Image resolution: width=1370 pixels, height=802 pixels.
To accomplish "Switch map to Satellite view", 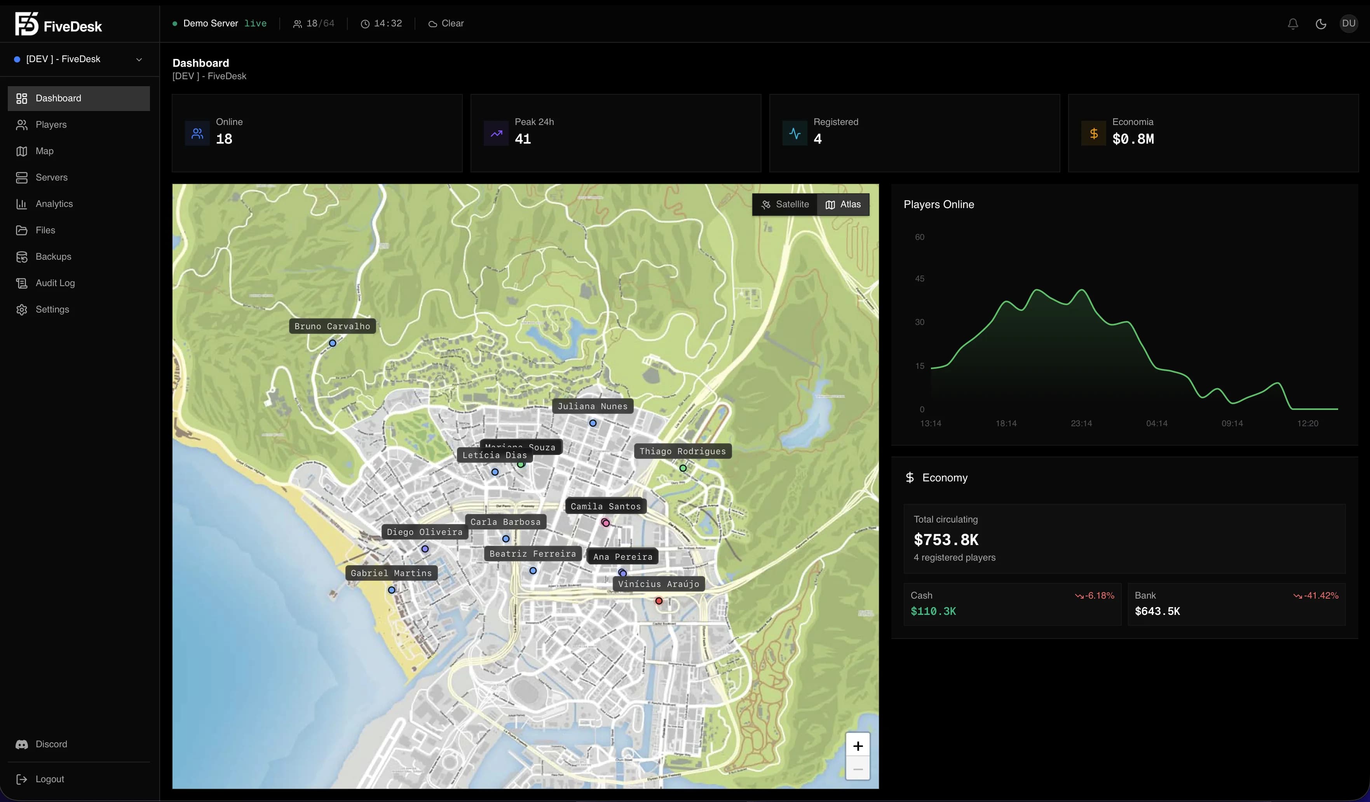I will [x=785, y=205].
